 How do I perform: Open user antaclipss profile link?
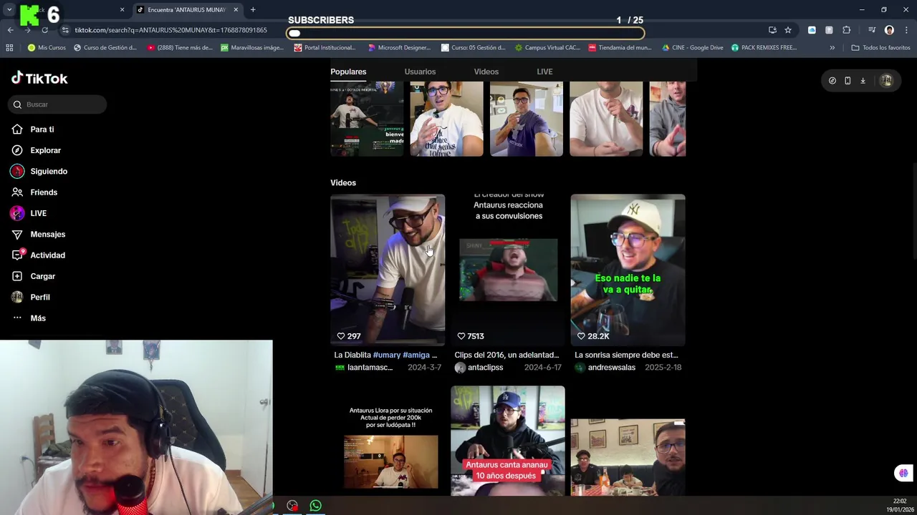pos(485,368)
